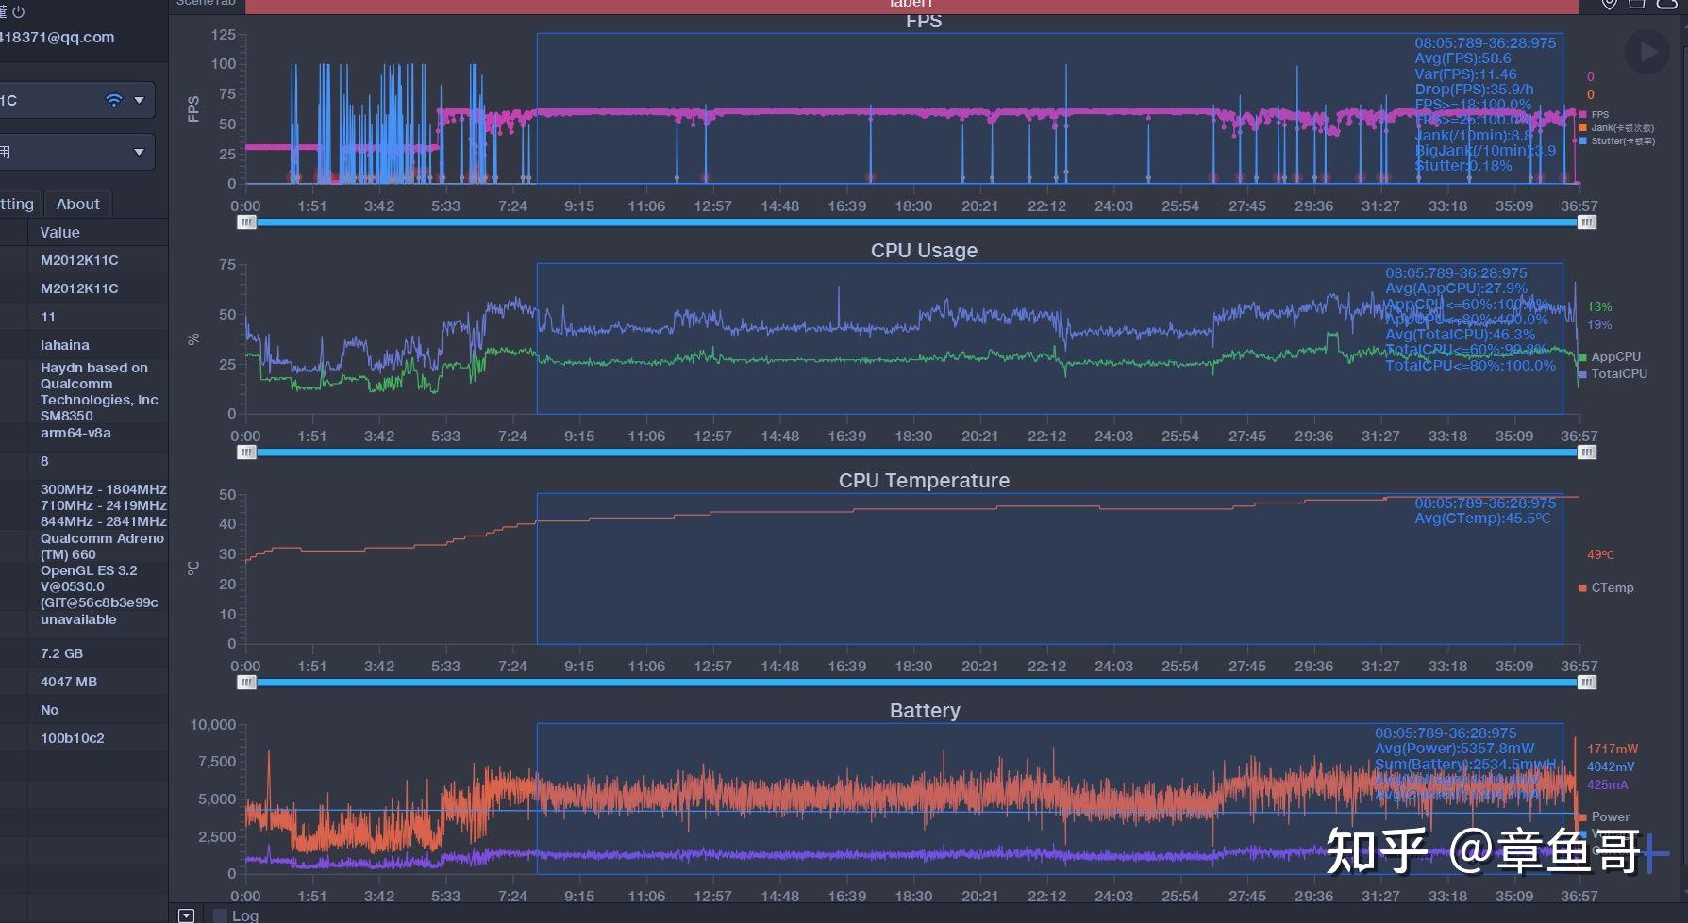Click the 49℃ current temperature readout
The image size is (1688, 923).
[1600, 554]
